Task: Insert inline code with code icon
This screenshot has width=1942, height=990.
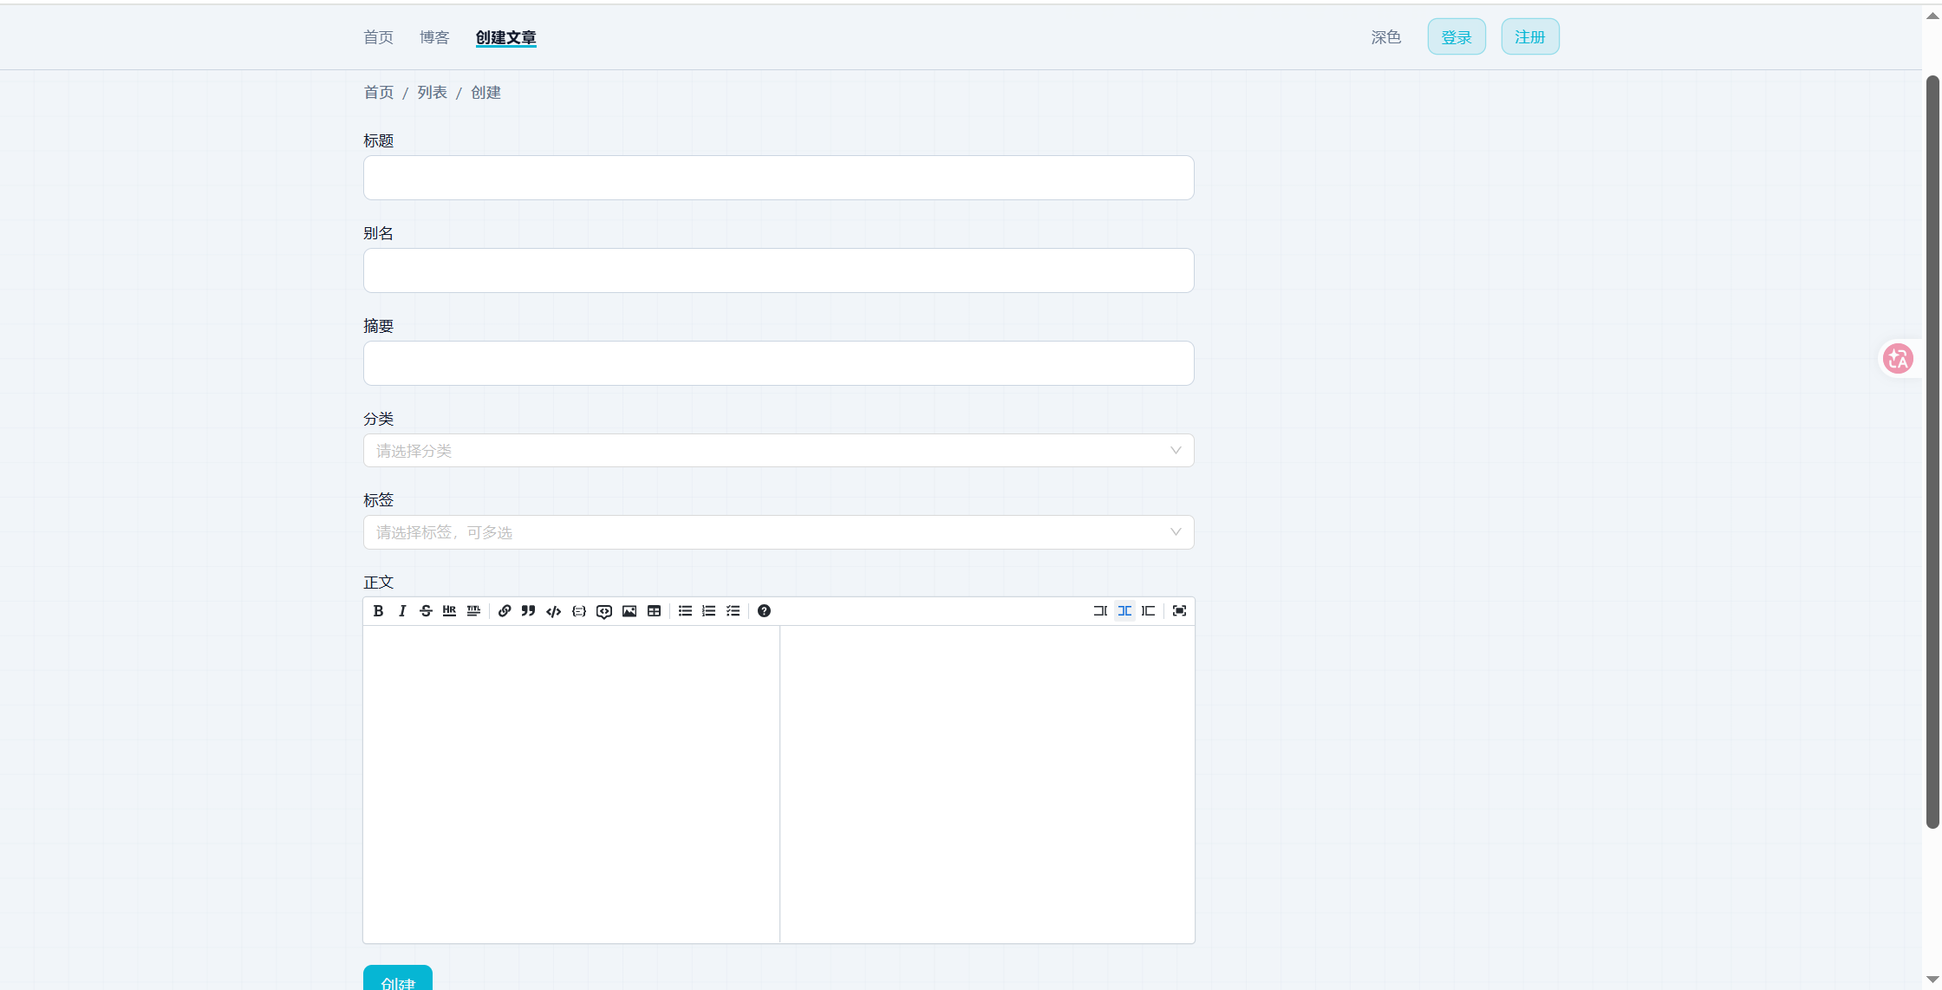Action: coord(553,611)
